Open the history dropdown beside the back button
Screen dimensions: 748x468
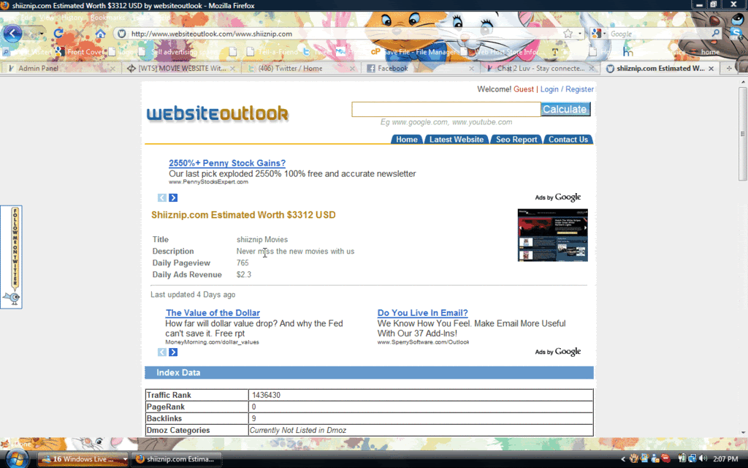click(42, 34)
